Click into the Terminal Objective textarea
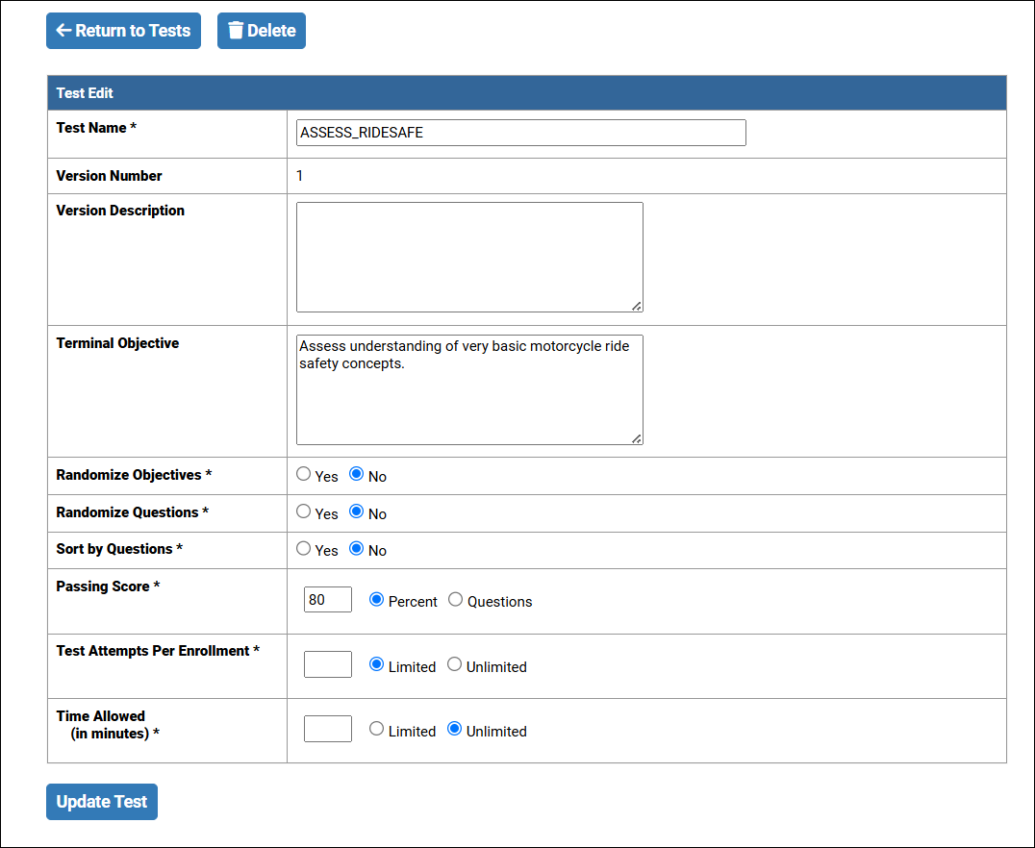1035x848 pixels. click(469, 389)
